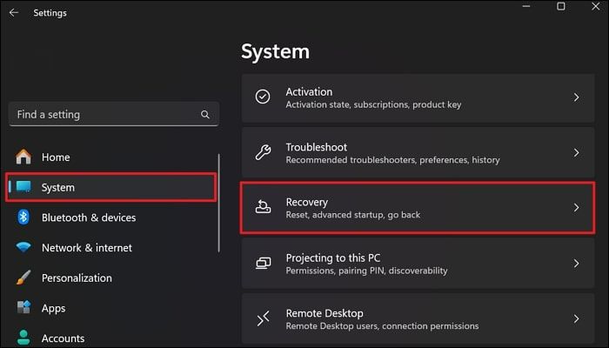Click the Troubleshoot wrench icon
Screen dimensions: 609x348
pos(262,153)
